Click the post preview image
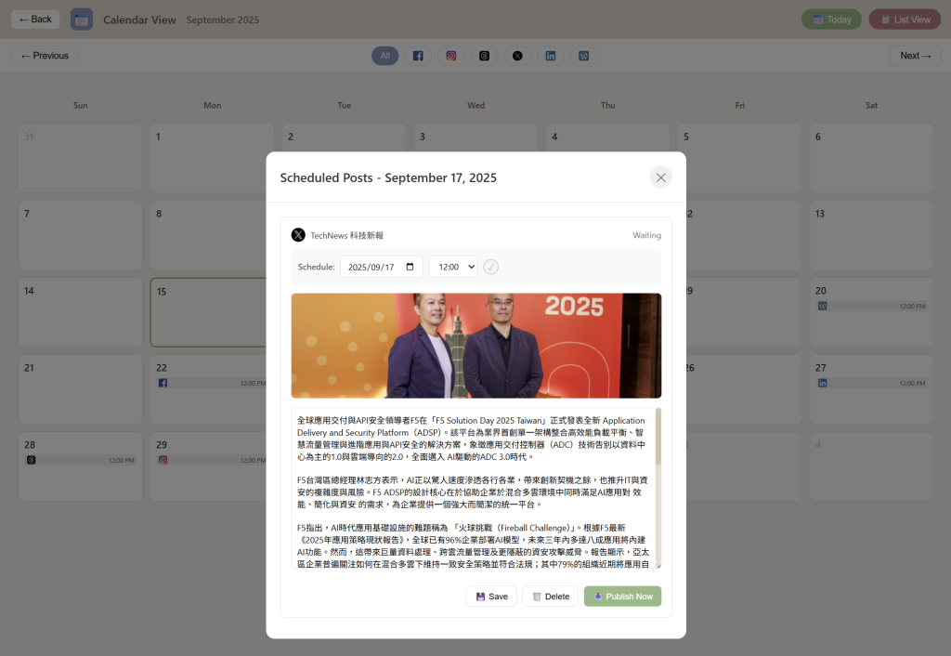This screenshot has height=656, width=951. click(475, 346)
